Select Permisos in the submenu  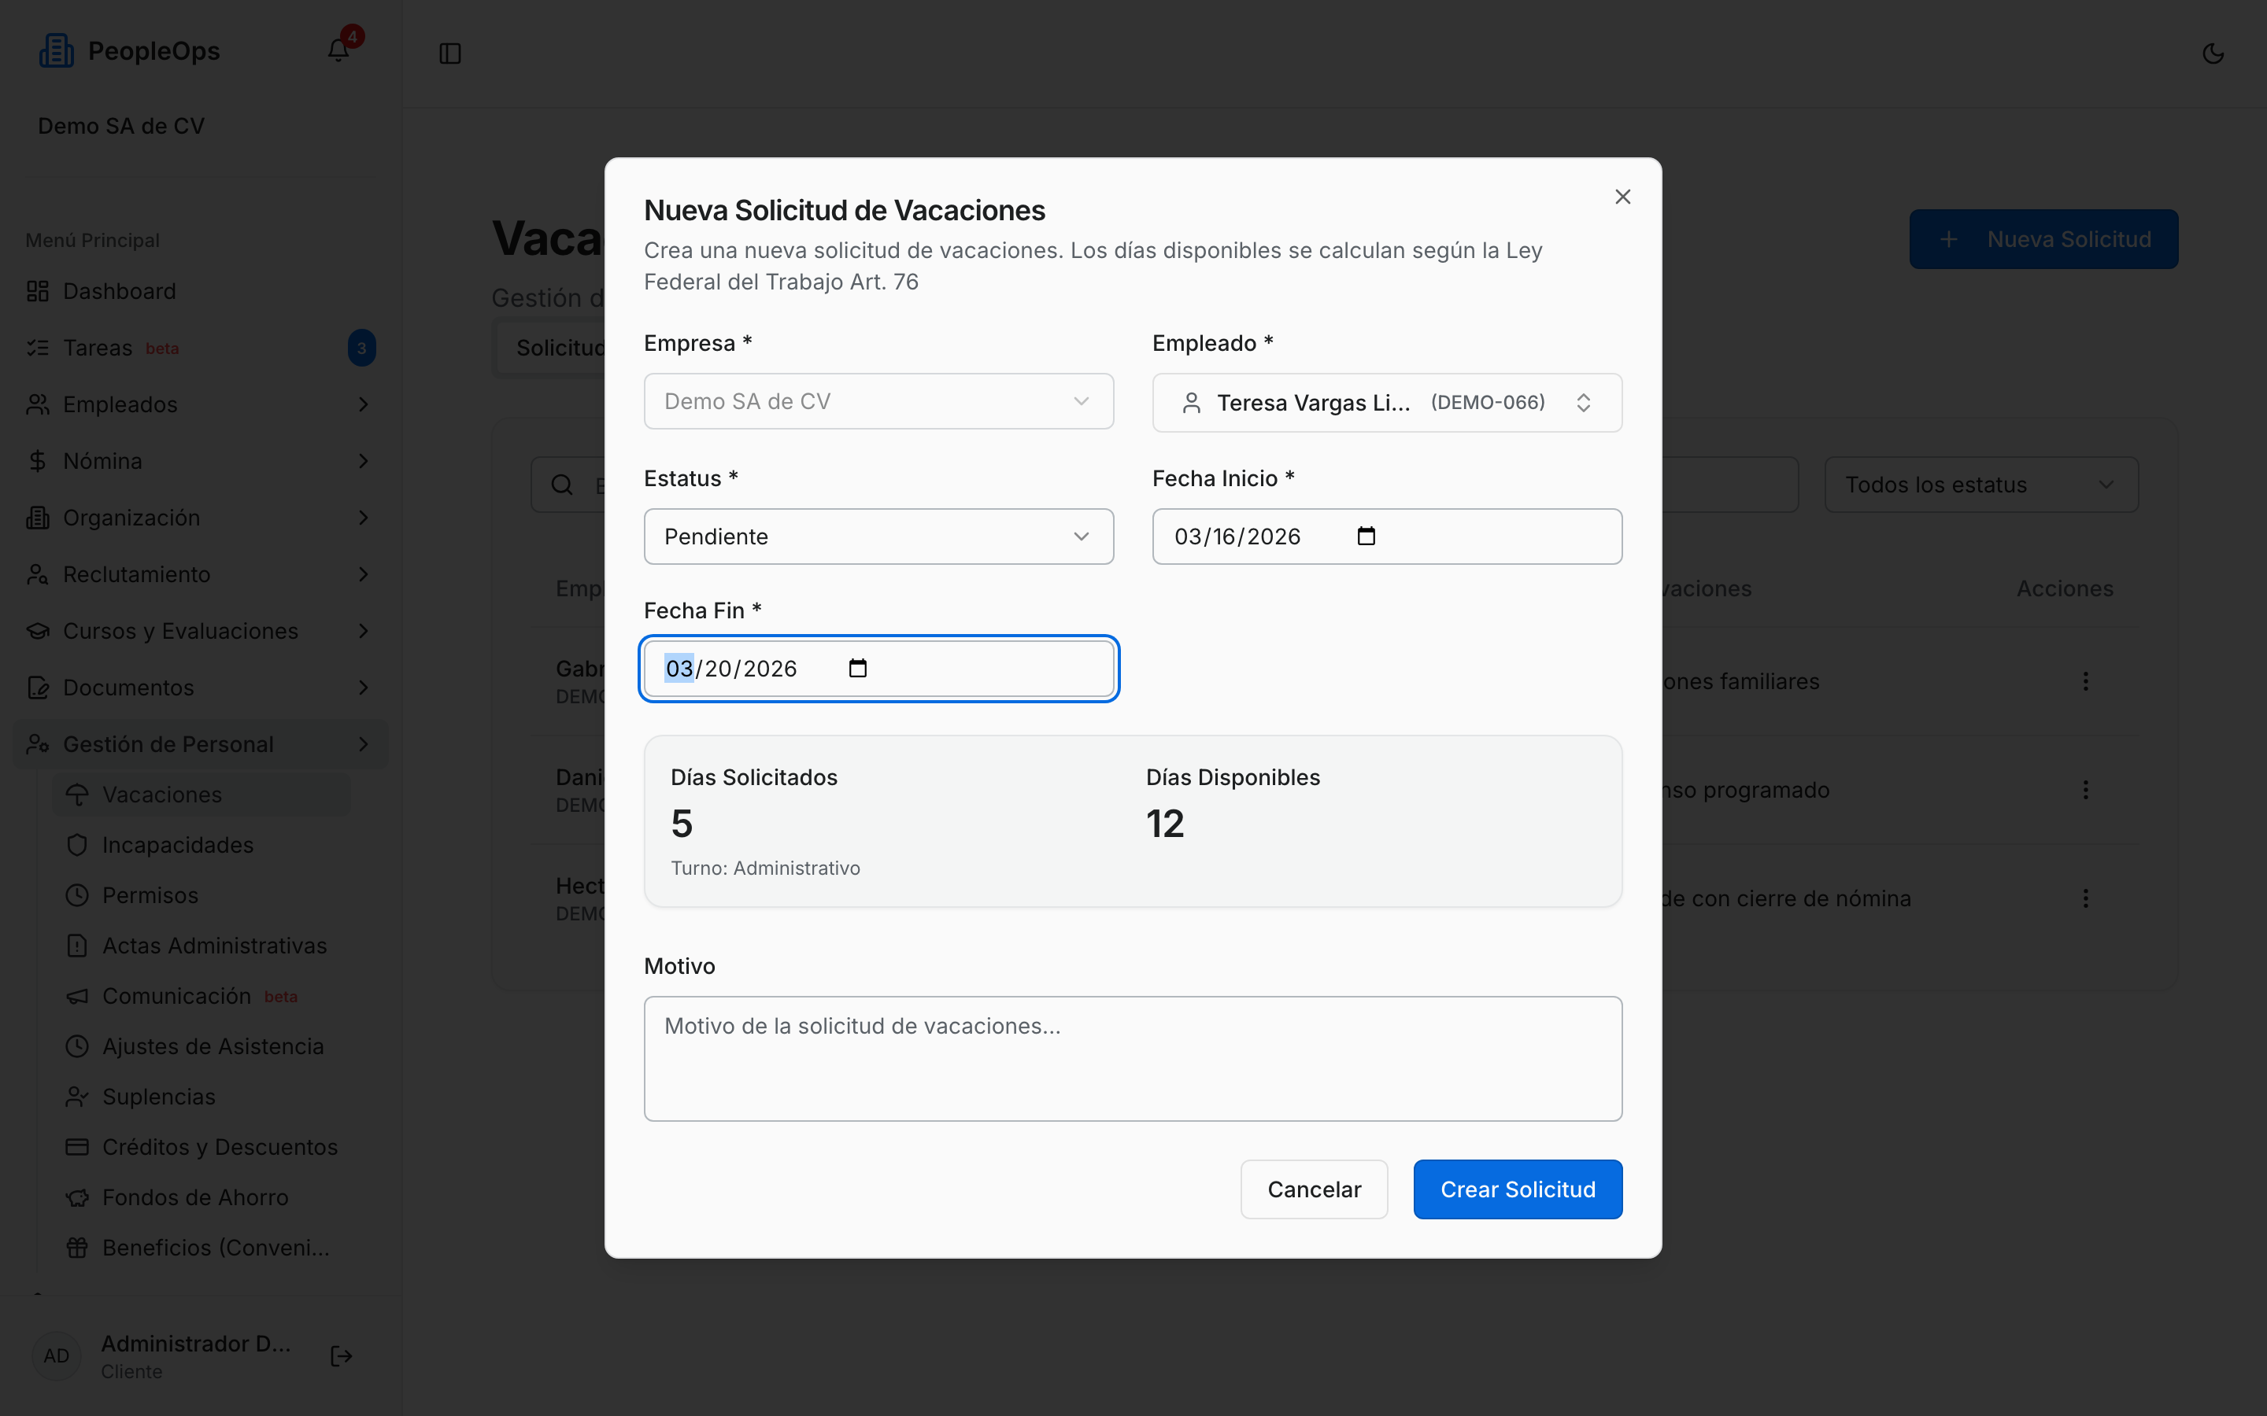click(202, 895)
